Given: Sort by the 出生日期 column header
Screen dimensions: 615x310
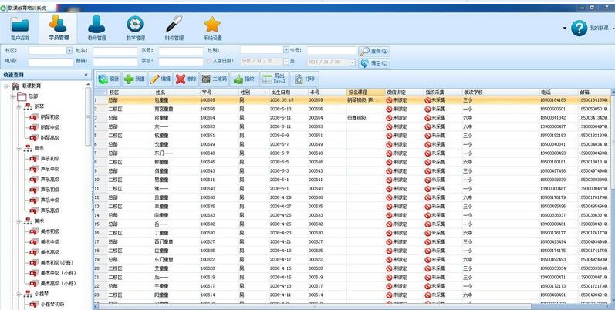Looking at the screenshot, I should pyautogui.click(x=289, y=93).
